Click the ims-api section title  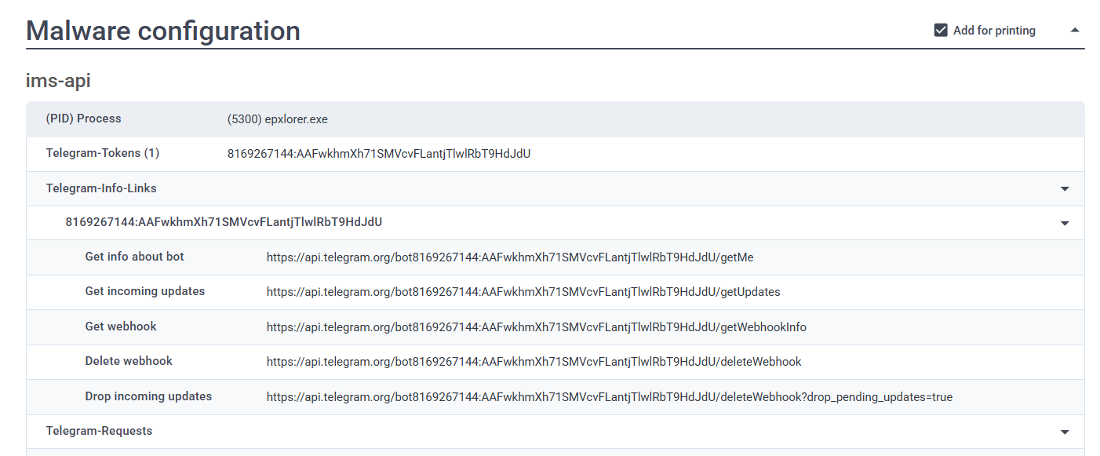(x=58, y=81)
